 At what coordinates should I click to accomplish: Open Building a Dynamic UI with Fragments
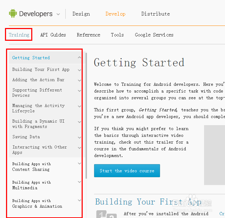(x=38, y=124)
